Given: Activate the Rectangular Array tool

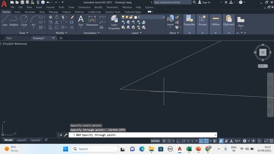Looking at the screenshot, I should [x=63, y=27].
